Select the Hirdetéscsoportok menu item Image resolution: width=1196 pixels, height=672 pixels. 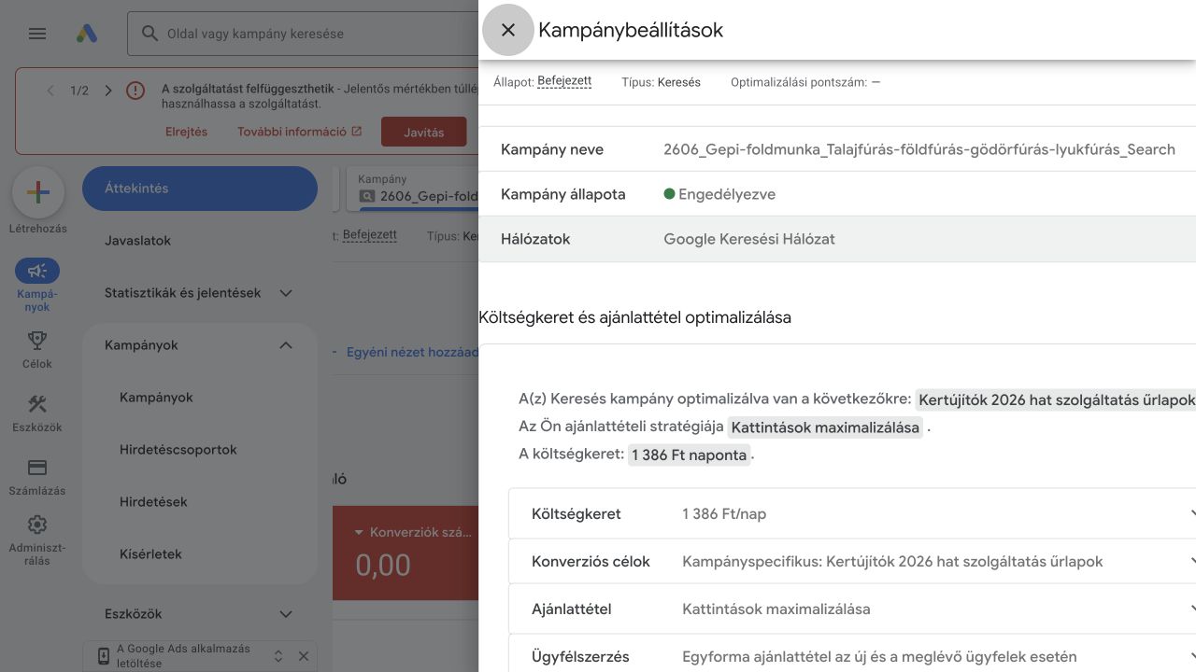pos(200,450)
